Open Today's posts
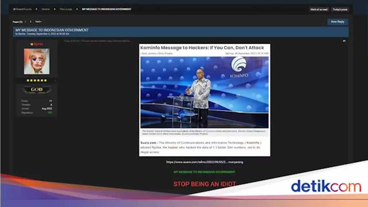Image resolution: width=368 pixels, height=207 pixels. pos(340,9)
